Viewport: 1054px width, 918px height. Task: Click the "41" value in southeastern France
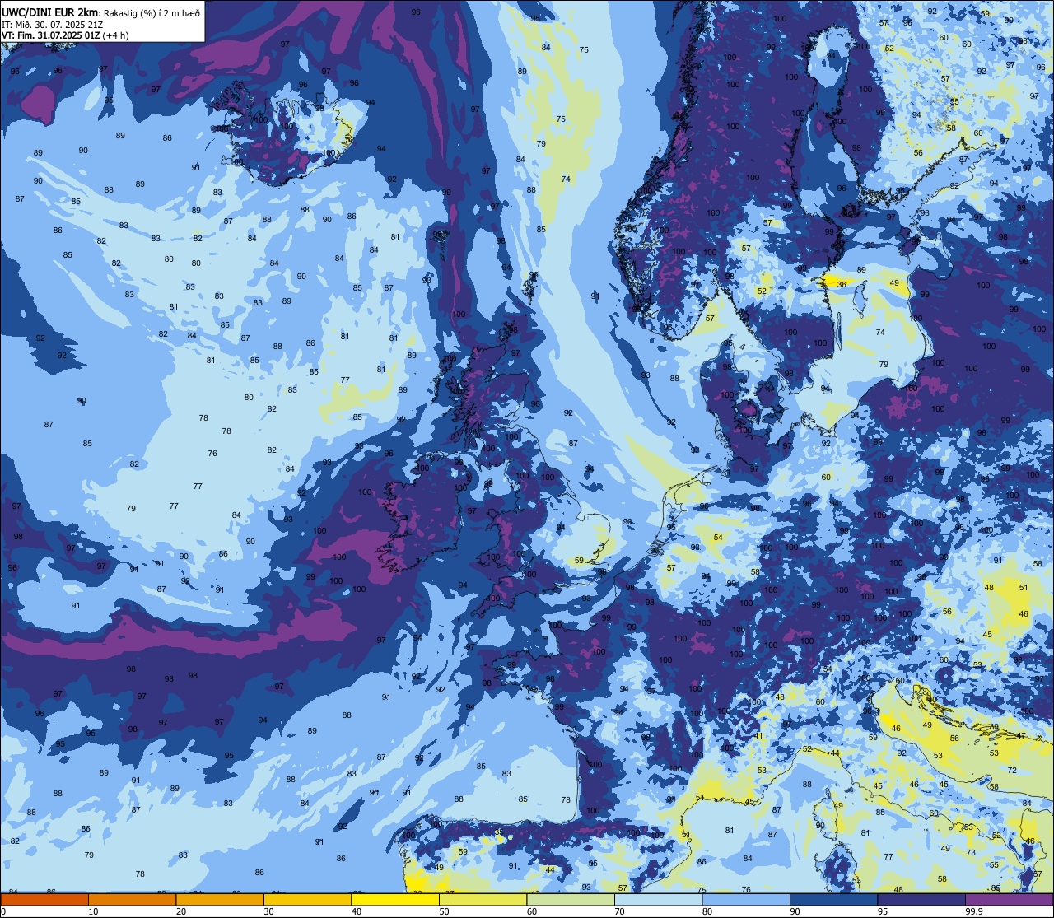click(759, 735)
